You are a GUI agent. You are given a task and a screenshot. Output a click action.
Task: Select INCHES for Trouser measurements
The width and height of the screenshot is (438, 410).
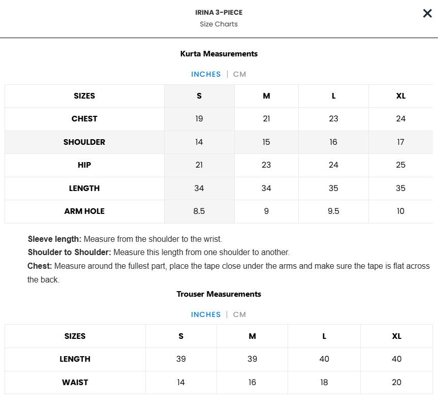click(x=206, y=314)
